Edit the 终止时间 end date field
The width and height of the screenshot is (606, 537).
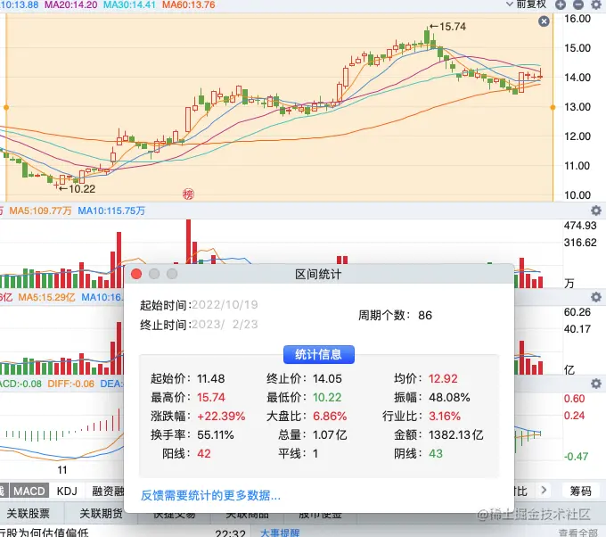click(x=225, y=324)
